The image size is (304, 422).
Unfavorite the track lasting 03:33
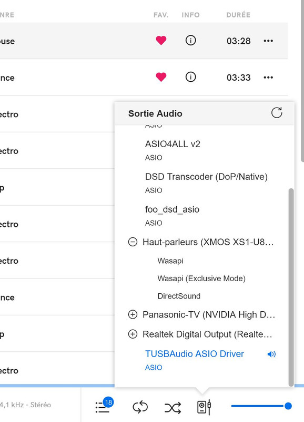pos(161,77)
